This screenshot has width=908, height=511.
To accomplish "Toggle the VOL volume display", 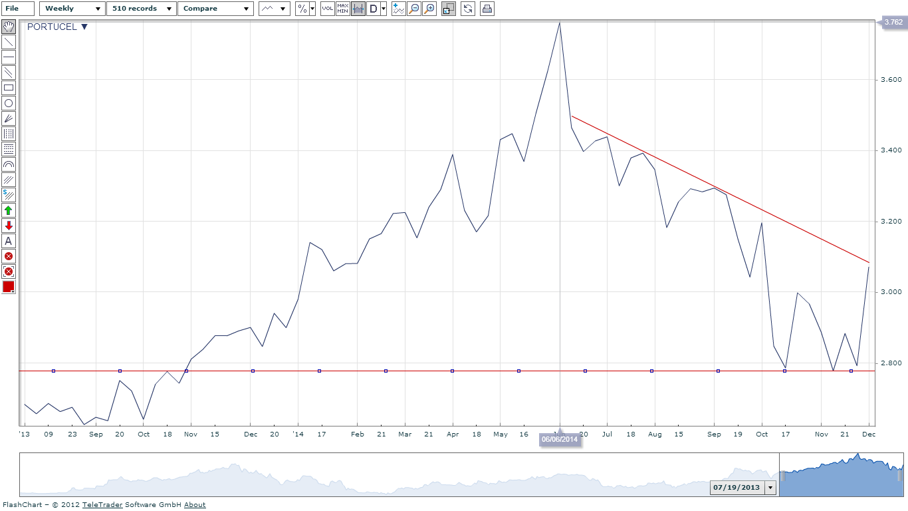I will click(x=328, y=9).
